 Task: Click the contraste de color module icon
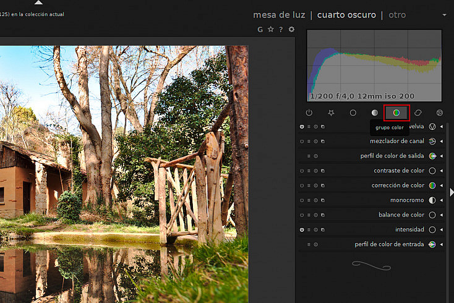432,171
